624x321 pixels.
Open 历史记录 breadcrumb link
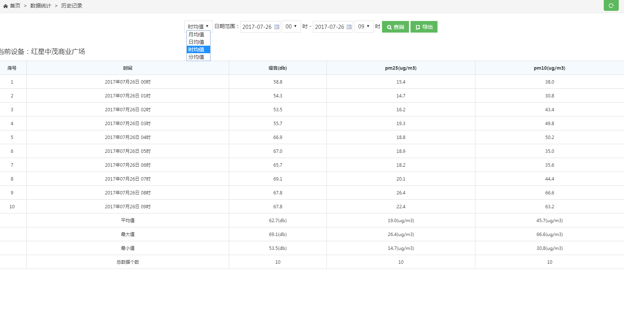71,6
